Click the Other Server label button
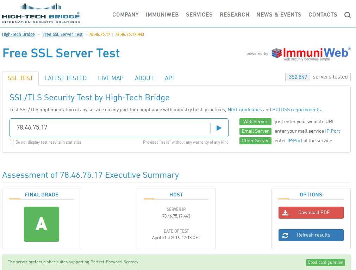This screenshot has height=270, width=356. [255, 141]
